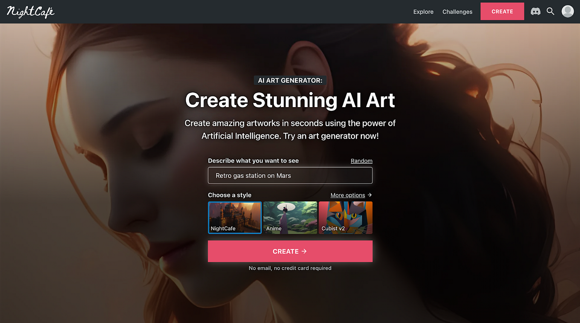580x323 pixels.
Task: Click the 'Create Stunning AI Art' heading
Action: coord(290,100)
